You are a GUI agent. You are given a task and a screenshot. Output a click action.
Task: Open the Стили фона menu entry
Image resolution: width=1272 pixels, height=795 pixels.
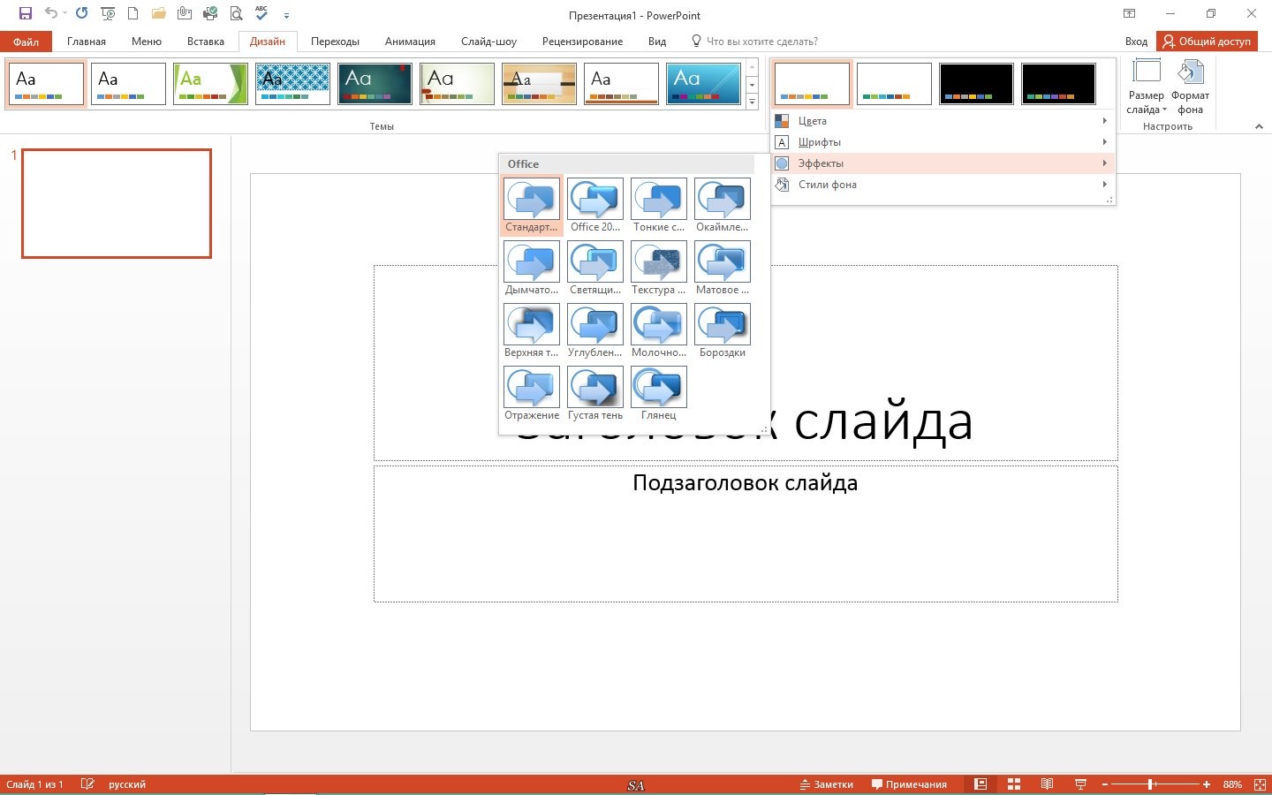click(x=942, y=185)
